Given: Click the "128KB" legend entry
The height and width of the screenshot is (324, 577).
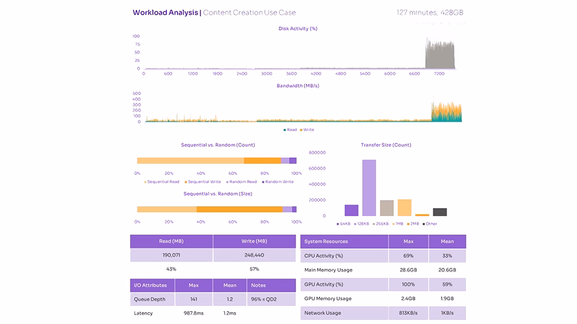Looking at the screenshot, I should (x=361, y=224).
